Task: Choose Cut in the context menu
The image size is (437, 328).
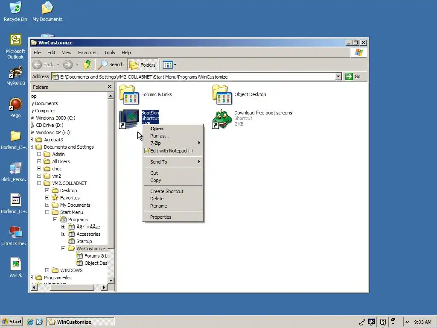Action: click(x=173, y=173)
